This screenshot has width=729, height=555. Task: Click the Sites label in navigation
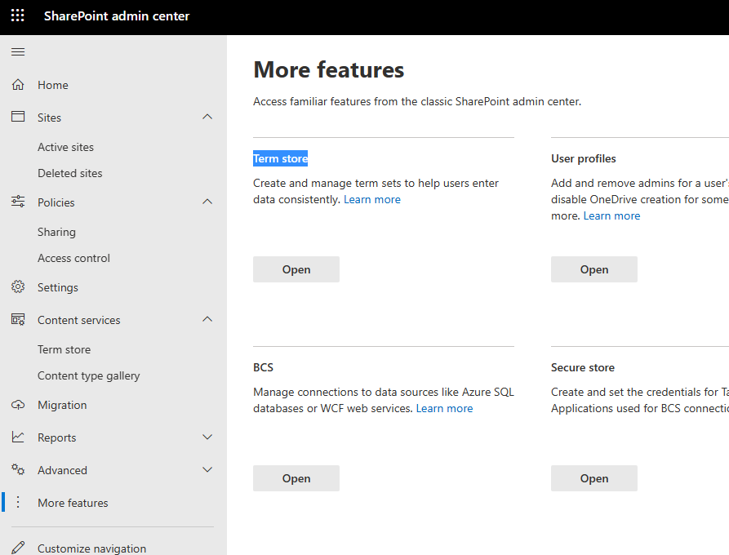[49, 118]
